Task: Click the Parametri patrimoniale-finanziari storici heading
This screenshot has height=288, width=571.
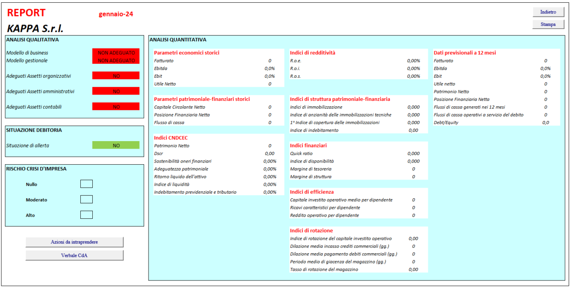Action: [202, 99]
